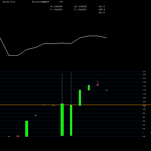Click the OC: 0 indicator text
151x151 pixels.
(x=102, y=7)
